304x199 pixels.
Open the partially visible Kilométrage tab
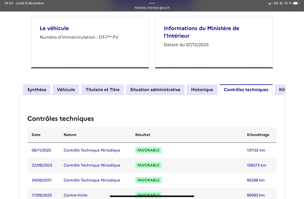281,90
